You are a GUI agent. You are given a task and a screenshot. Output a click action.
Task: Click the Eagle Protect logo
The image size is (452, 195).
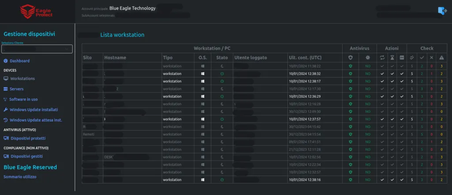36,12
